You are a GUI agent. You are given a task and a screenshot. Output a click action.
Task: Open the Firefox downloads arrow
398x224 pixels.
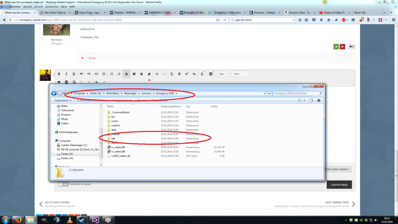321,20
